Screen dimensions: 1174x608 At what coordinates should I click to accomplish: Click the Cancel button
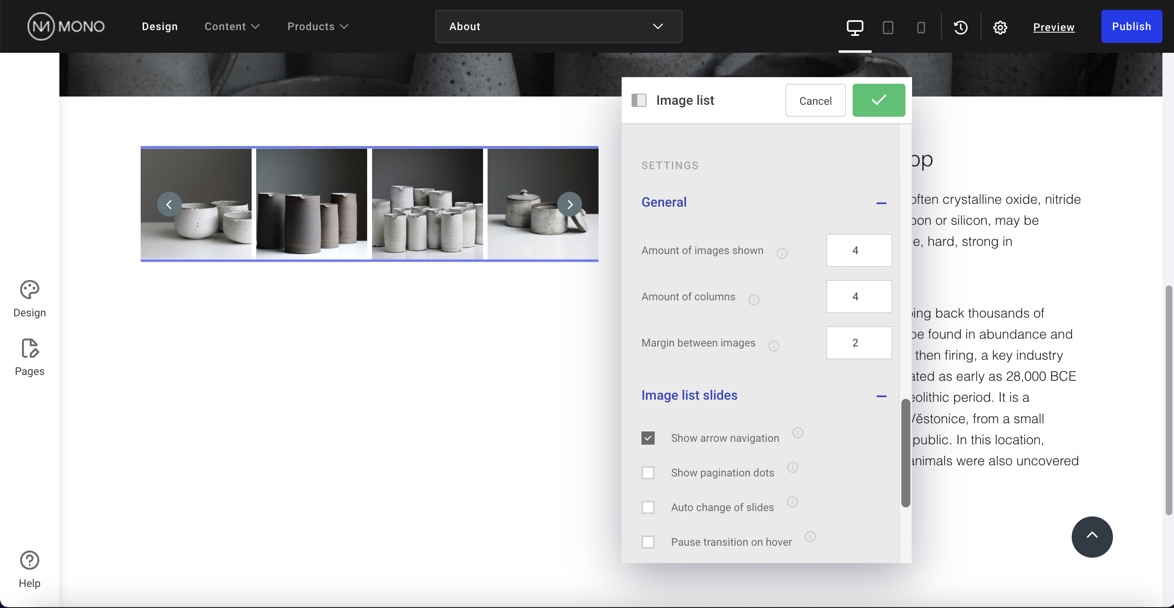[x=815, y=100]
